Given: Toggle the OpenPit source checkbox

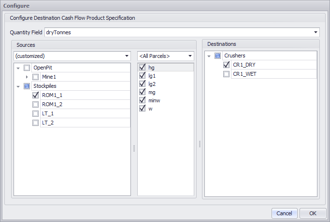Looking at the screenshot, I should click(27, 68).
